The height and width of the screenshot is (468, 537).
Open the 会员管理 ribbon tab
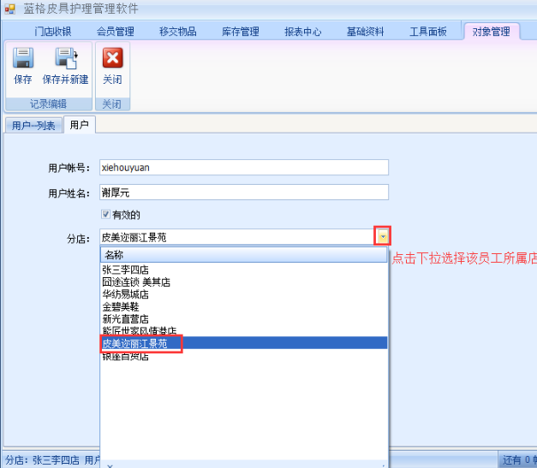coord(115,32)
